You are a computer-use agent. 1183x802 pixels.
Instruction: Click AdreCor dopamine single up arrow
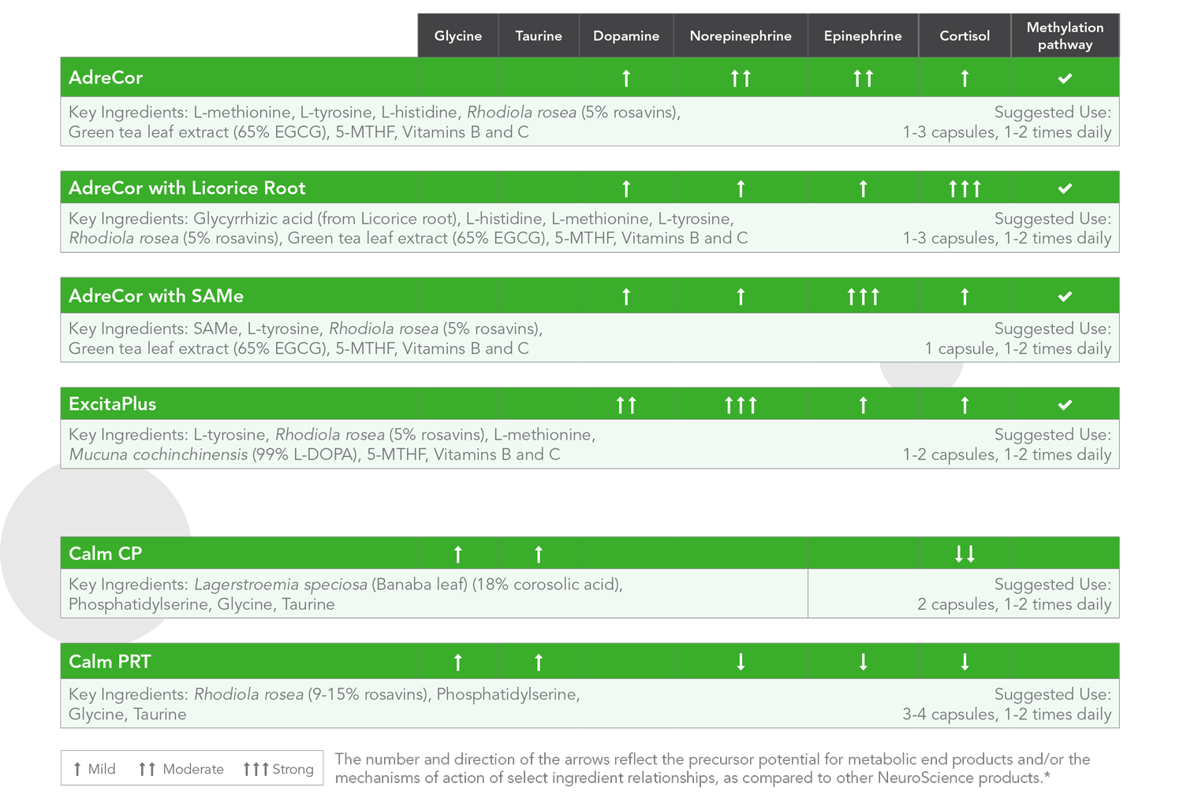coord(626,78)
